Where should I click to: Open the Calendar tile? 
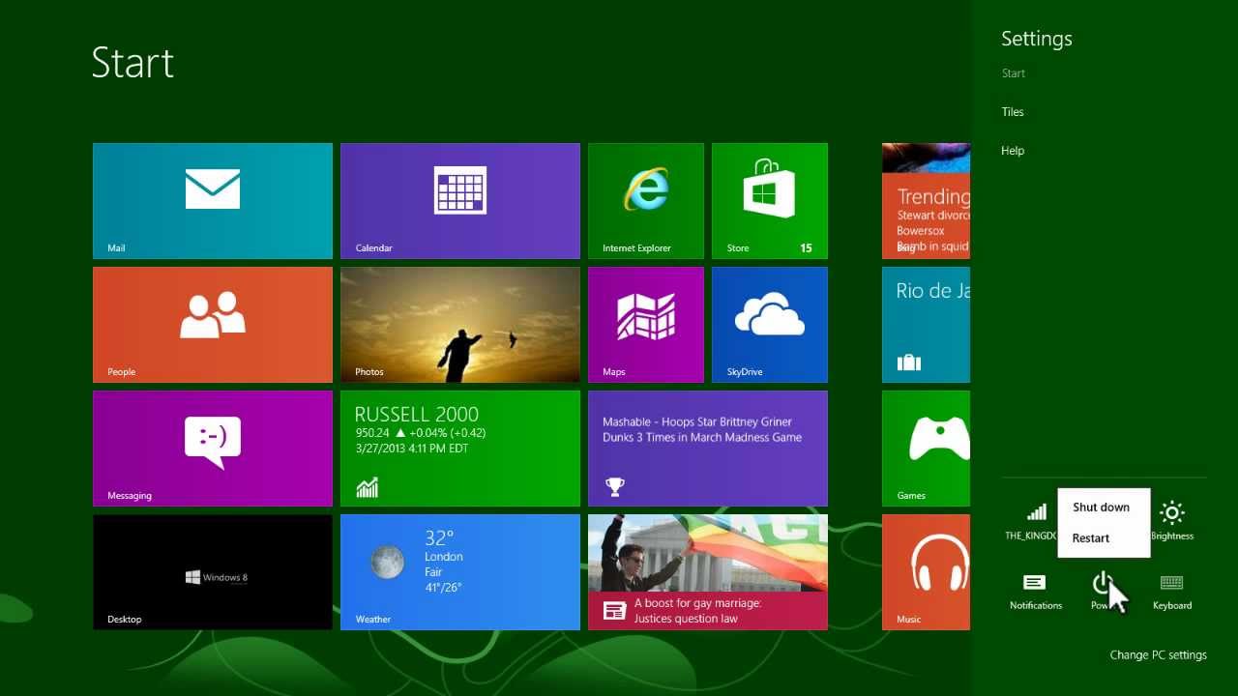tap(460, 201)
